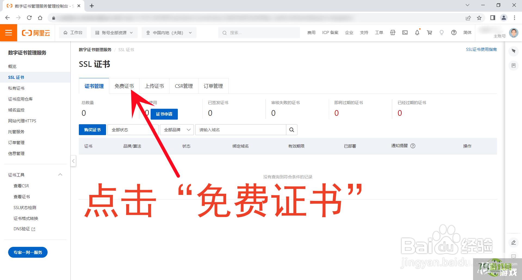522x280 pixels.
Task: Focus the top search box
Action: 259,33
